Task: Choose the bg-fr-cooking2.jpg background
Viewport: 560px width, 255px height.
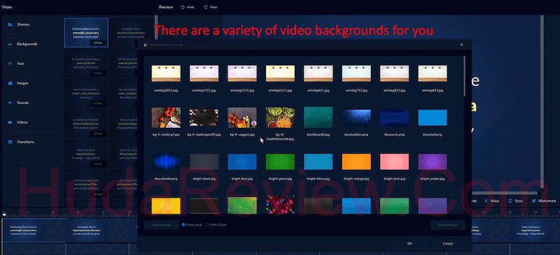Action: (166, 117)
